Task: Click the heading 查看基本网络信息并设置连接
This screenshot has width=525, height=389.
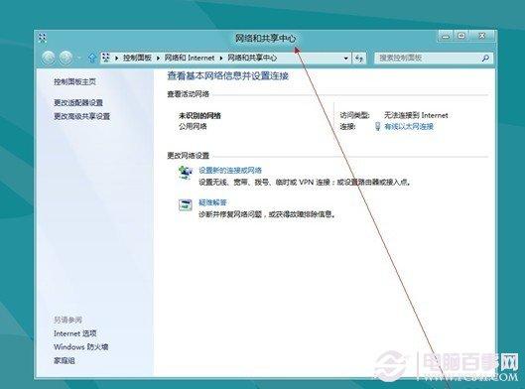Action: point(227,76)
